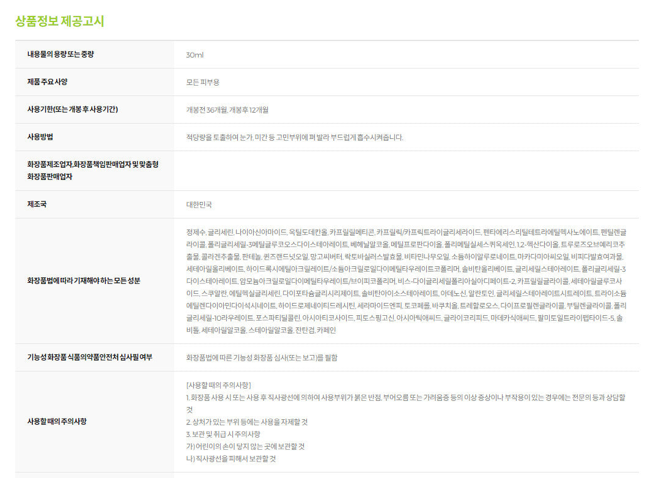Select the '대한민국' country value
653x478 pixels.
pos(199,205)
